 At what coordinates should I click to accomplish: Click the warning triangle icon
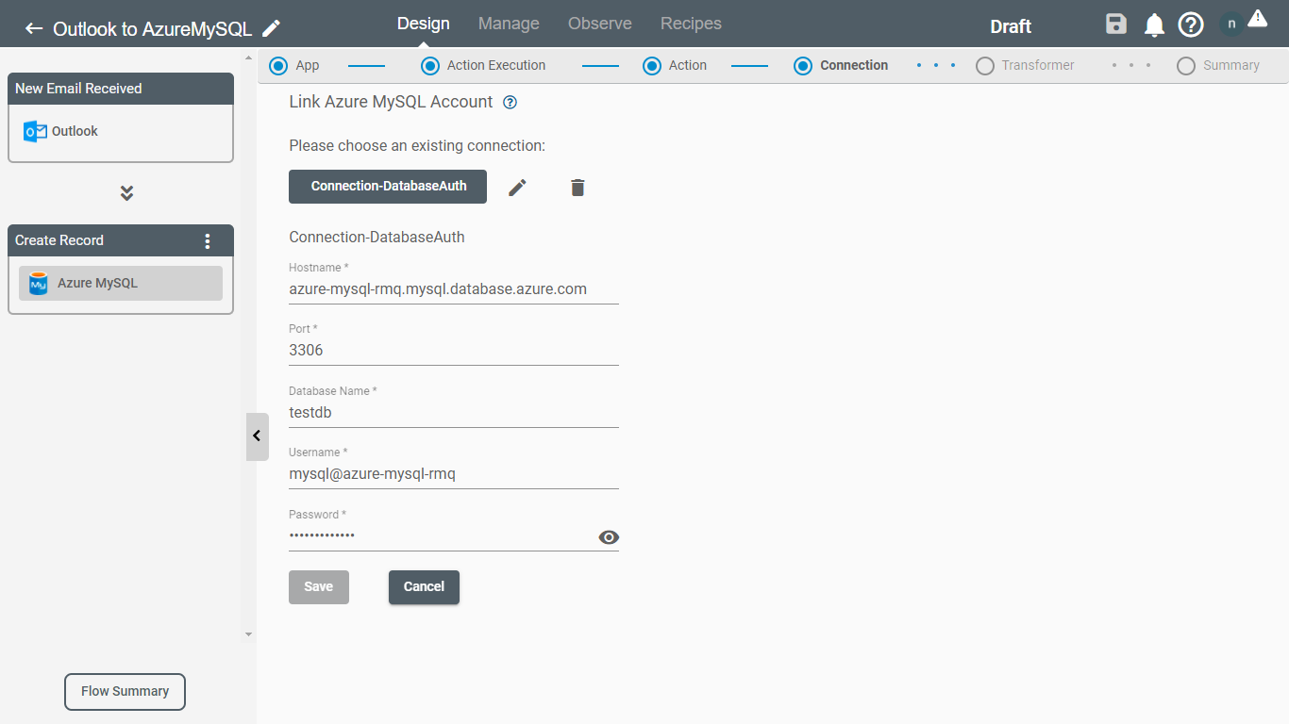click(1257, 18)
